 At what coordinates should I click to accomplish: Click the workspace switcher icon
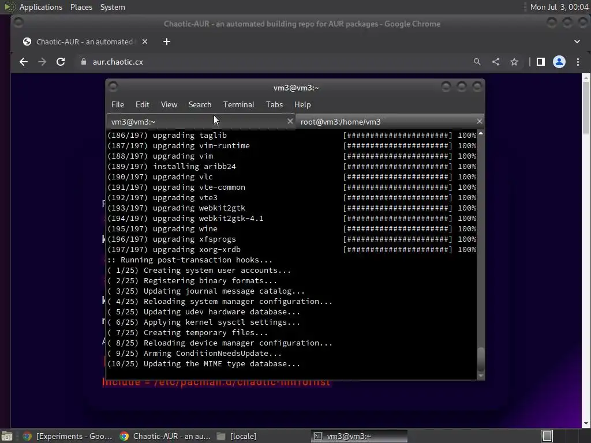click(x=547, y=436)
